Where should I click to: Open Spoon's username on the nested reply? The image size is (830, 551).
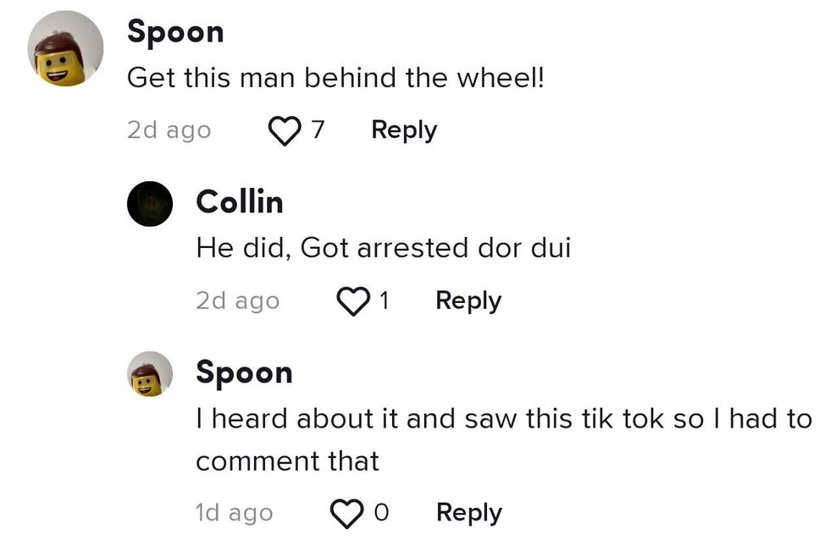pyautogui.click(x=244, y=372)
